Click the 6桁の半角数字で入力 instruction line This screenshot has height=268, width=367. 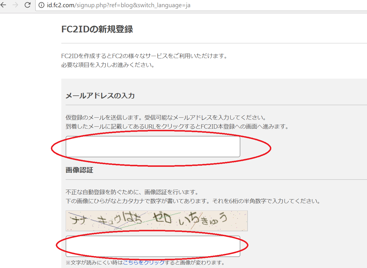click(193, 201)
